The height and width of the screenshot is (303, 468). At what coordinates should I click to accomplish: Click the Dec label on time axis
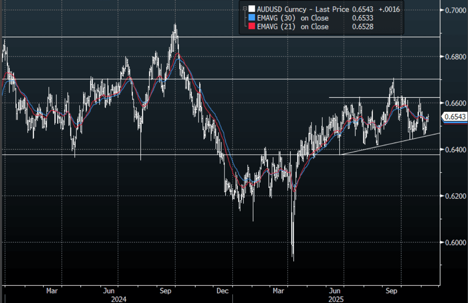[x=223, y=291]
